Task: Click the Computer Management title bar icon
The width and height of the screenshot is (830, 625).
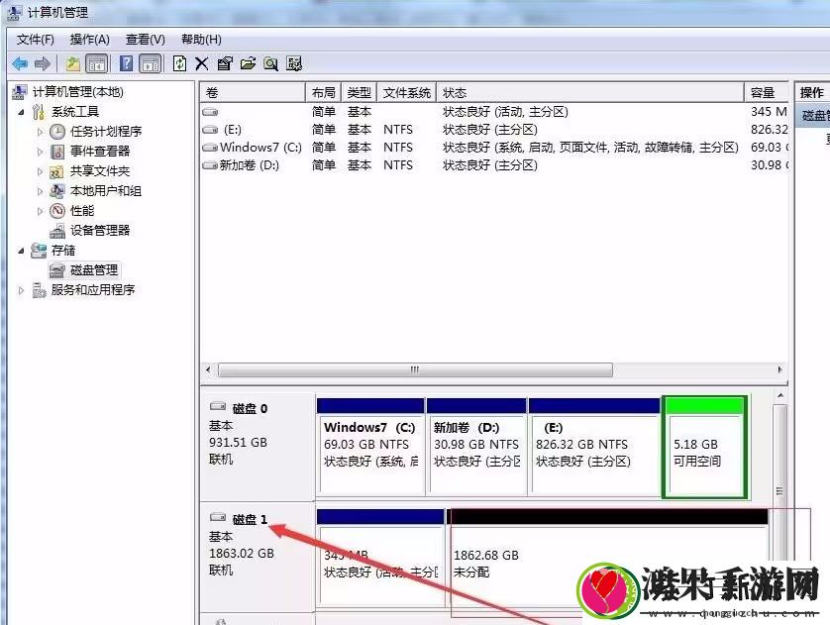Action: click(14, 12)
